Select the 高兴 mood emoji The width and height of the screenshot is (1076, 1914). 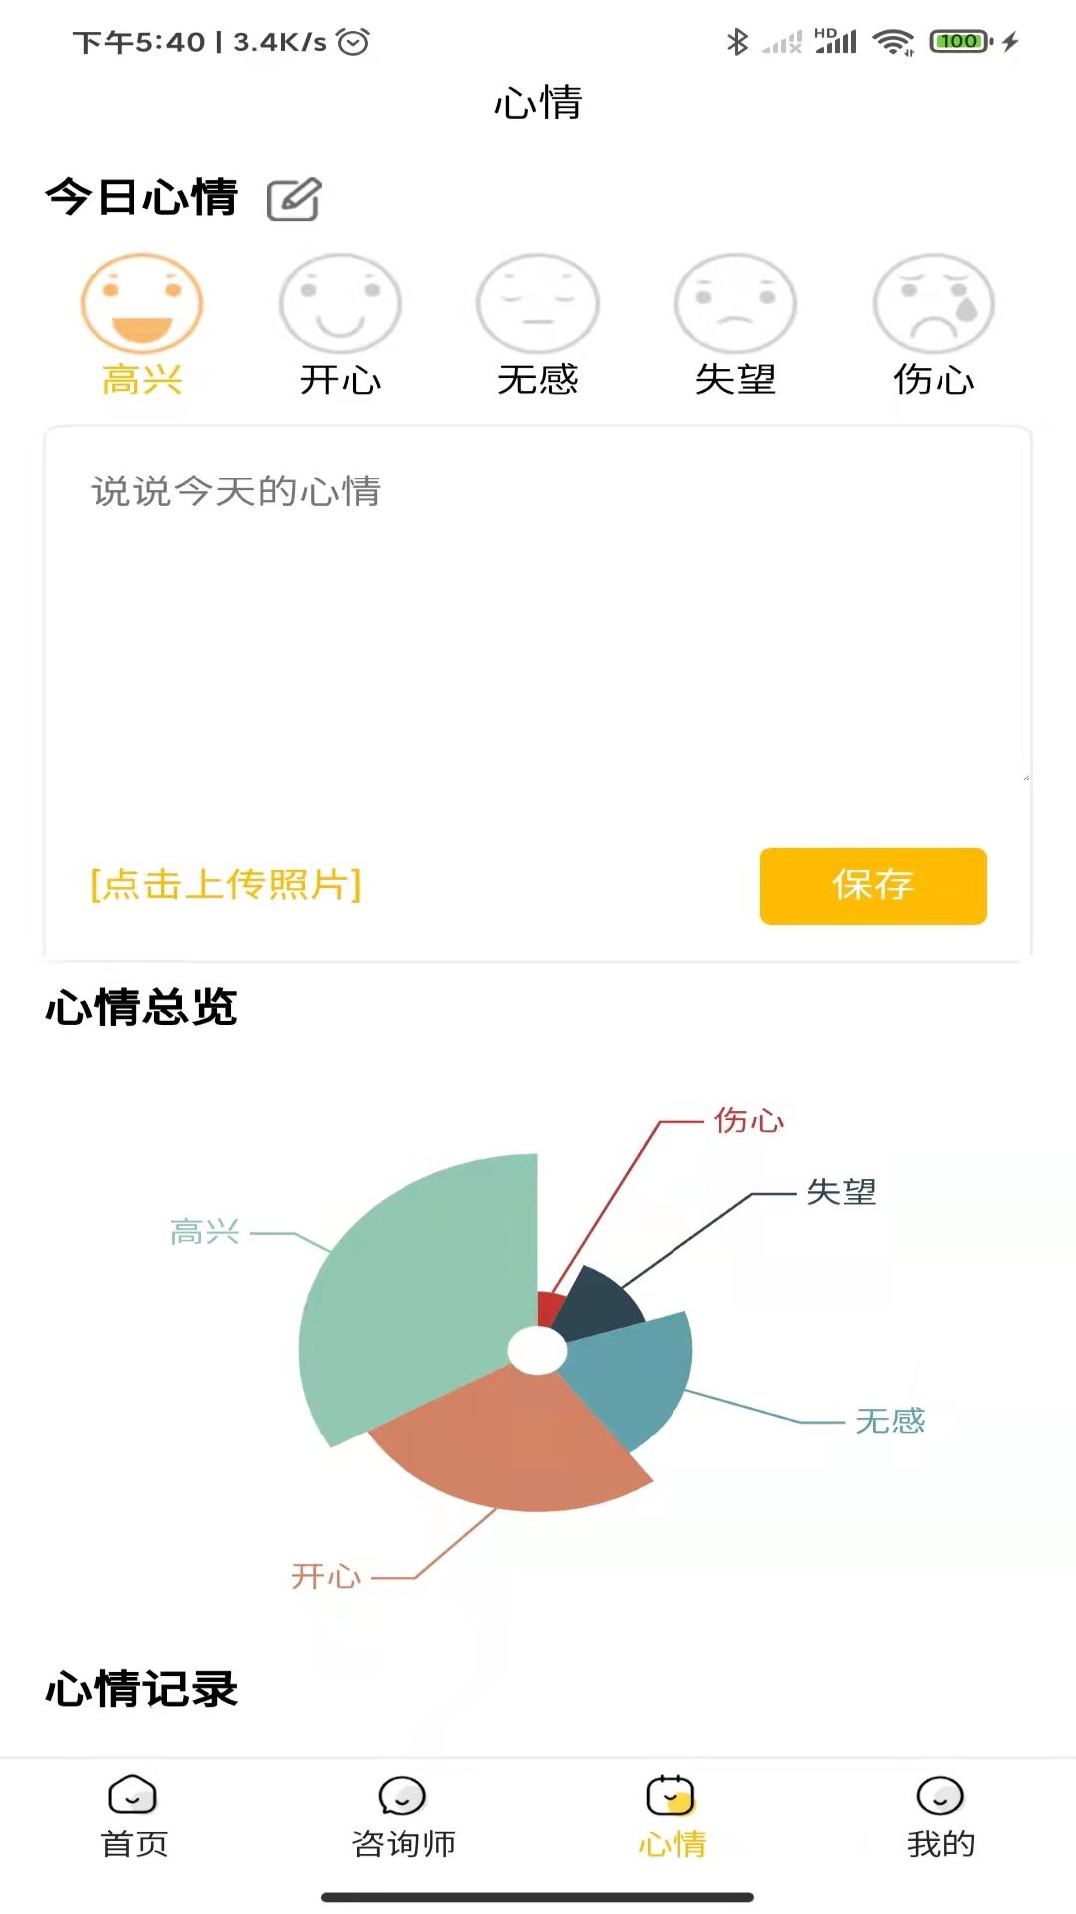[142, 302]
